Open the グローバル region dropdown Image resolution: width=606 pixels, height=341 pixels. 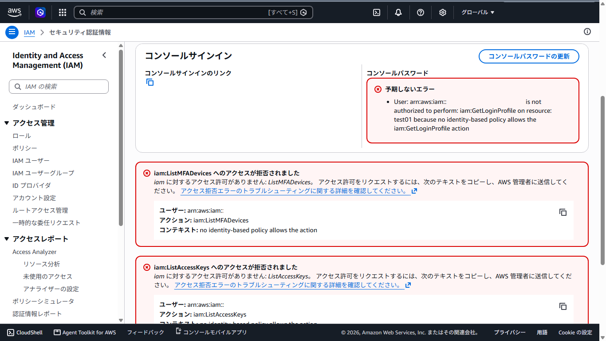[x=478, y=12]
